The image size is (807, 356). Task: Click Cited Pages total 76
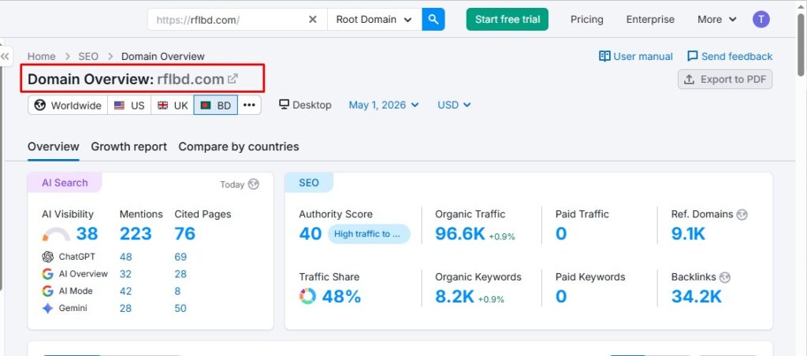[x=184, y=234]
